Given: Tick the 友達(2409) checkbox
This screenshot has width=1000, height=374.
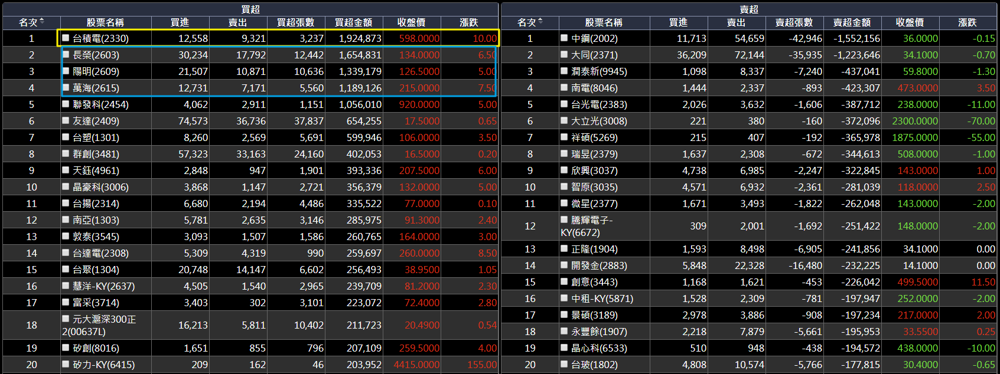Looking at the screenshot, I should point(66,120).
